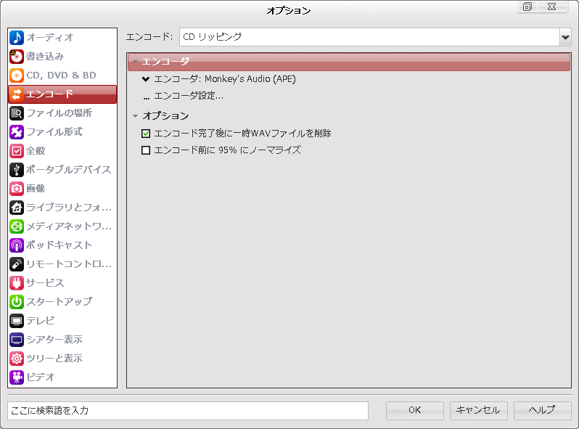Collapse the エンコーダ section header
Viewport: 579px width, 429px height.
click(135, 62)
